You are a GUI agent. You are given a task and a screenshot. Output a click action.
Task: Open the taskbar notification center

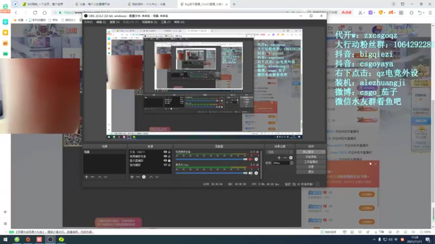click(428, 240)
